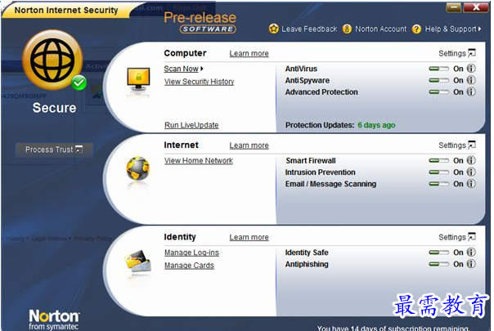Toggle the AntiSpyware switch
Image resolution: width=494 pixels, height=331 pixels.
438,80
